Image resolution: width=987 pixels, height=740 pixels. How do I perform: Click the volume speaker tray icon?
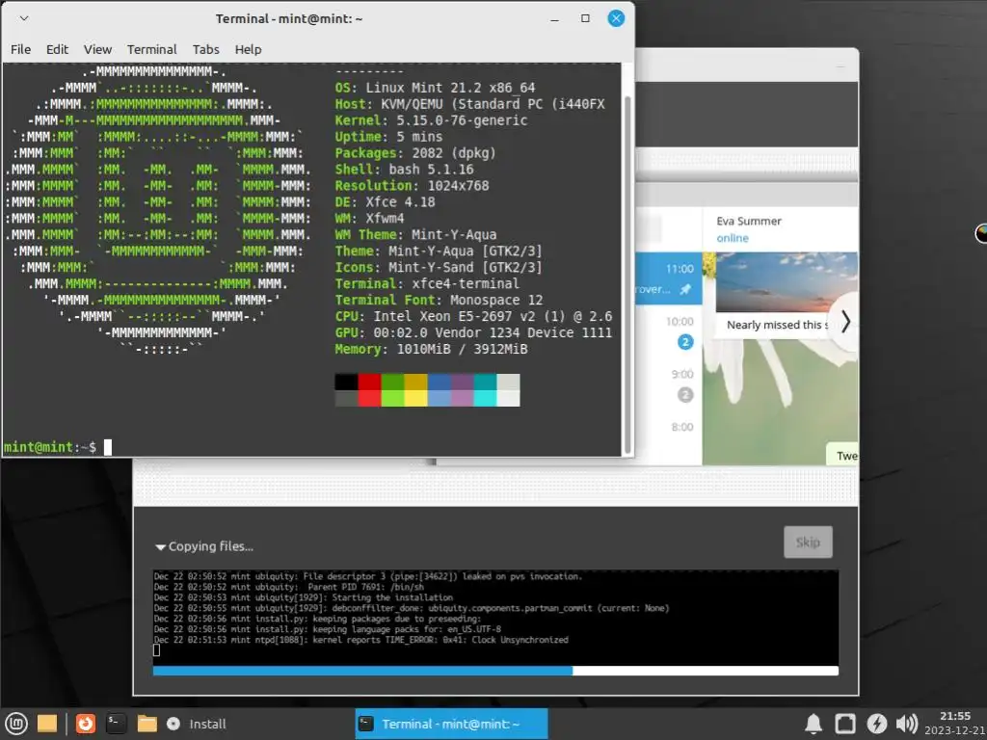click(x=906, y=724)
